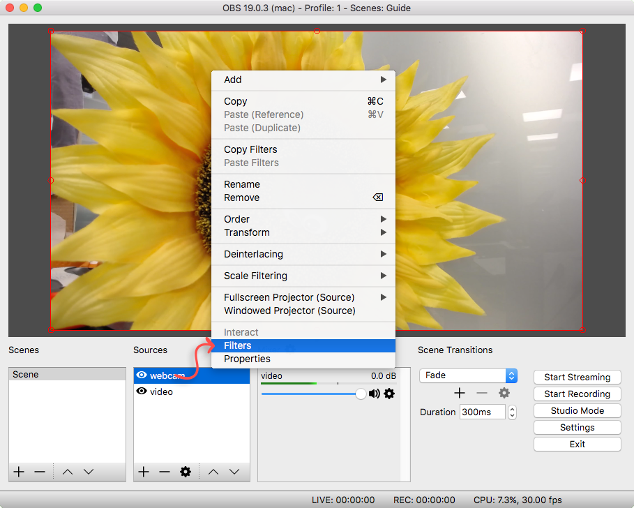Viewport: 634px width, 508px height.
Task: Expand the Add submenu
Action: click(303, 80)
